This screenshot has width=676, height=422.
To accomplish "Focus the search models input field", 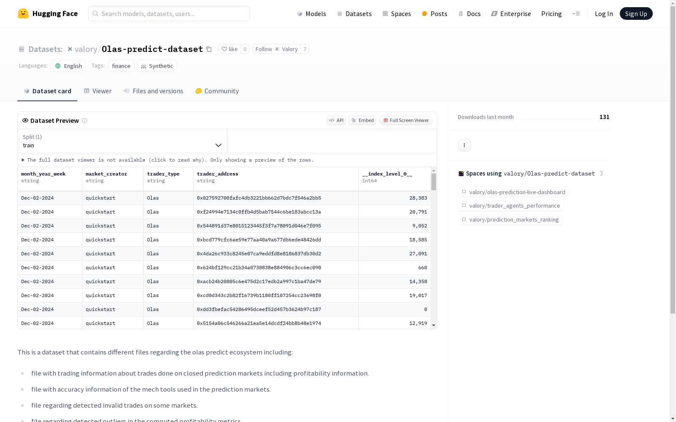I will (169, 14).
